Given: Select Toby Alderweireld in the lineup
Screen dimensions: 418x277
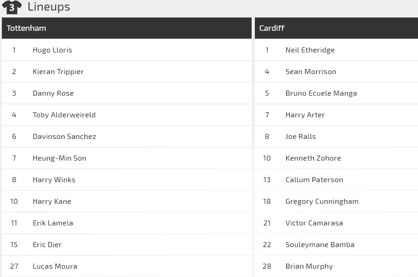Looking at the screenshot, I should pos(64,115).
